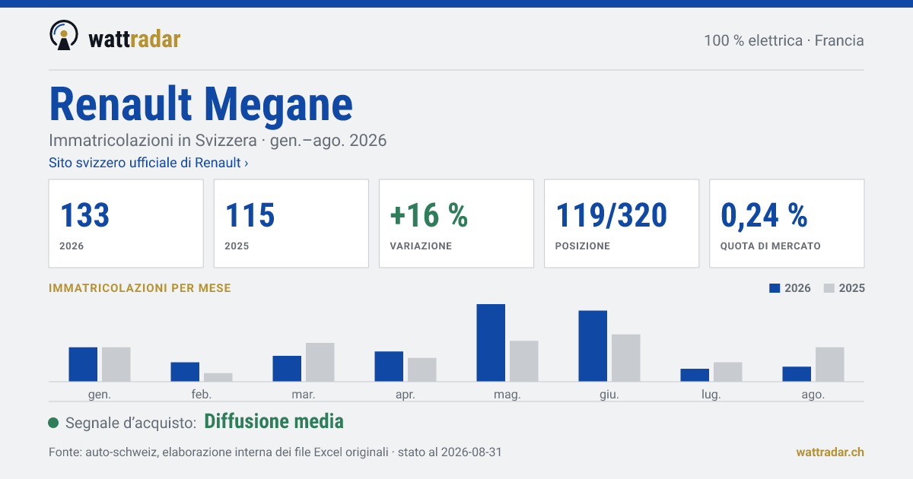Click the grey 2025 bar for mar.
This screenshot has height=479, width=913.
(x=320, y=362)
